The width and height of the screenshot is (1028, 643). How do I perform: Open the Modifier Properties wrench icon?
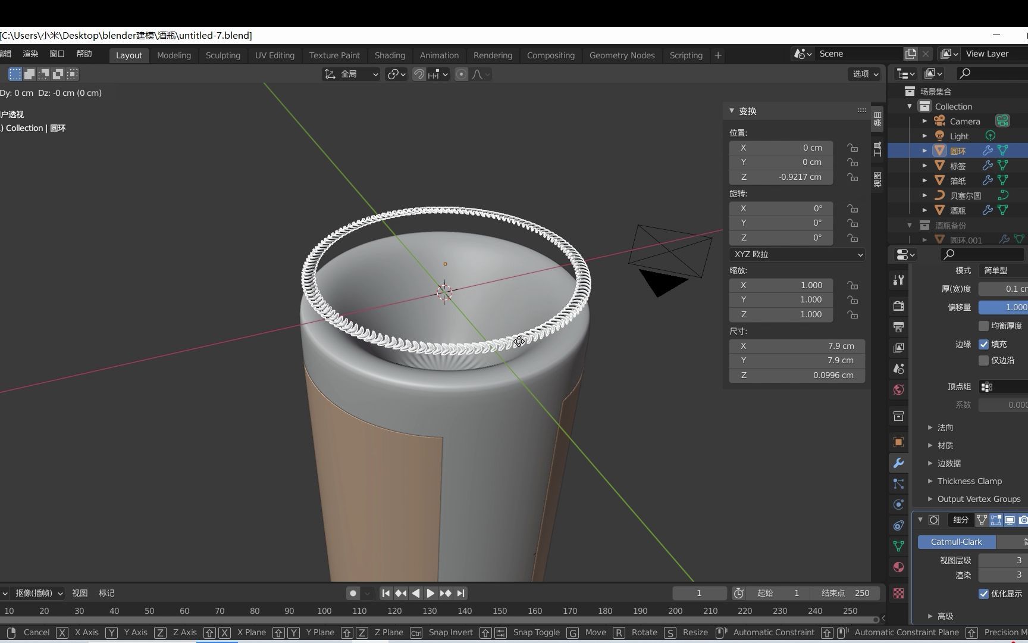898,463
